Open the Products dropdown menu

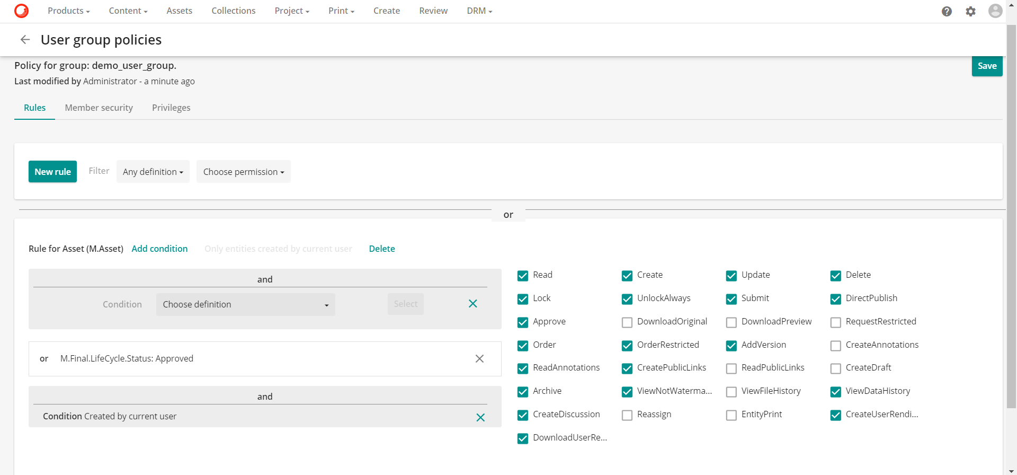69,11
